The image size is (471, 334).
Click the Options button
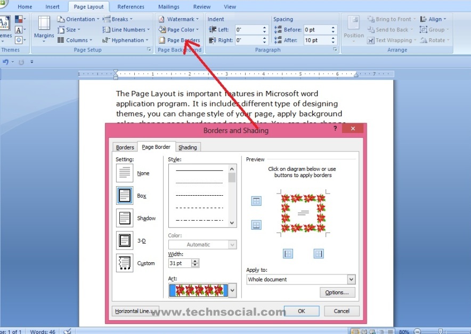pos(337,292)
